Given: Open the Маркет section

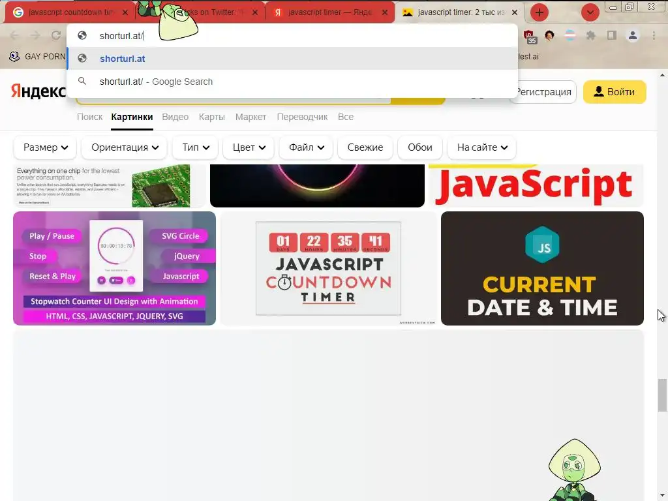Looking at the screenshot, I should coord(250,117).
